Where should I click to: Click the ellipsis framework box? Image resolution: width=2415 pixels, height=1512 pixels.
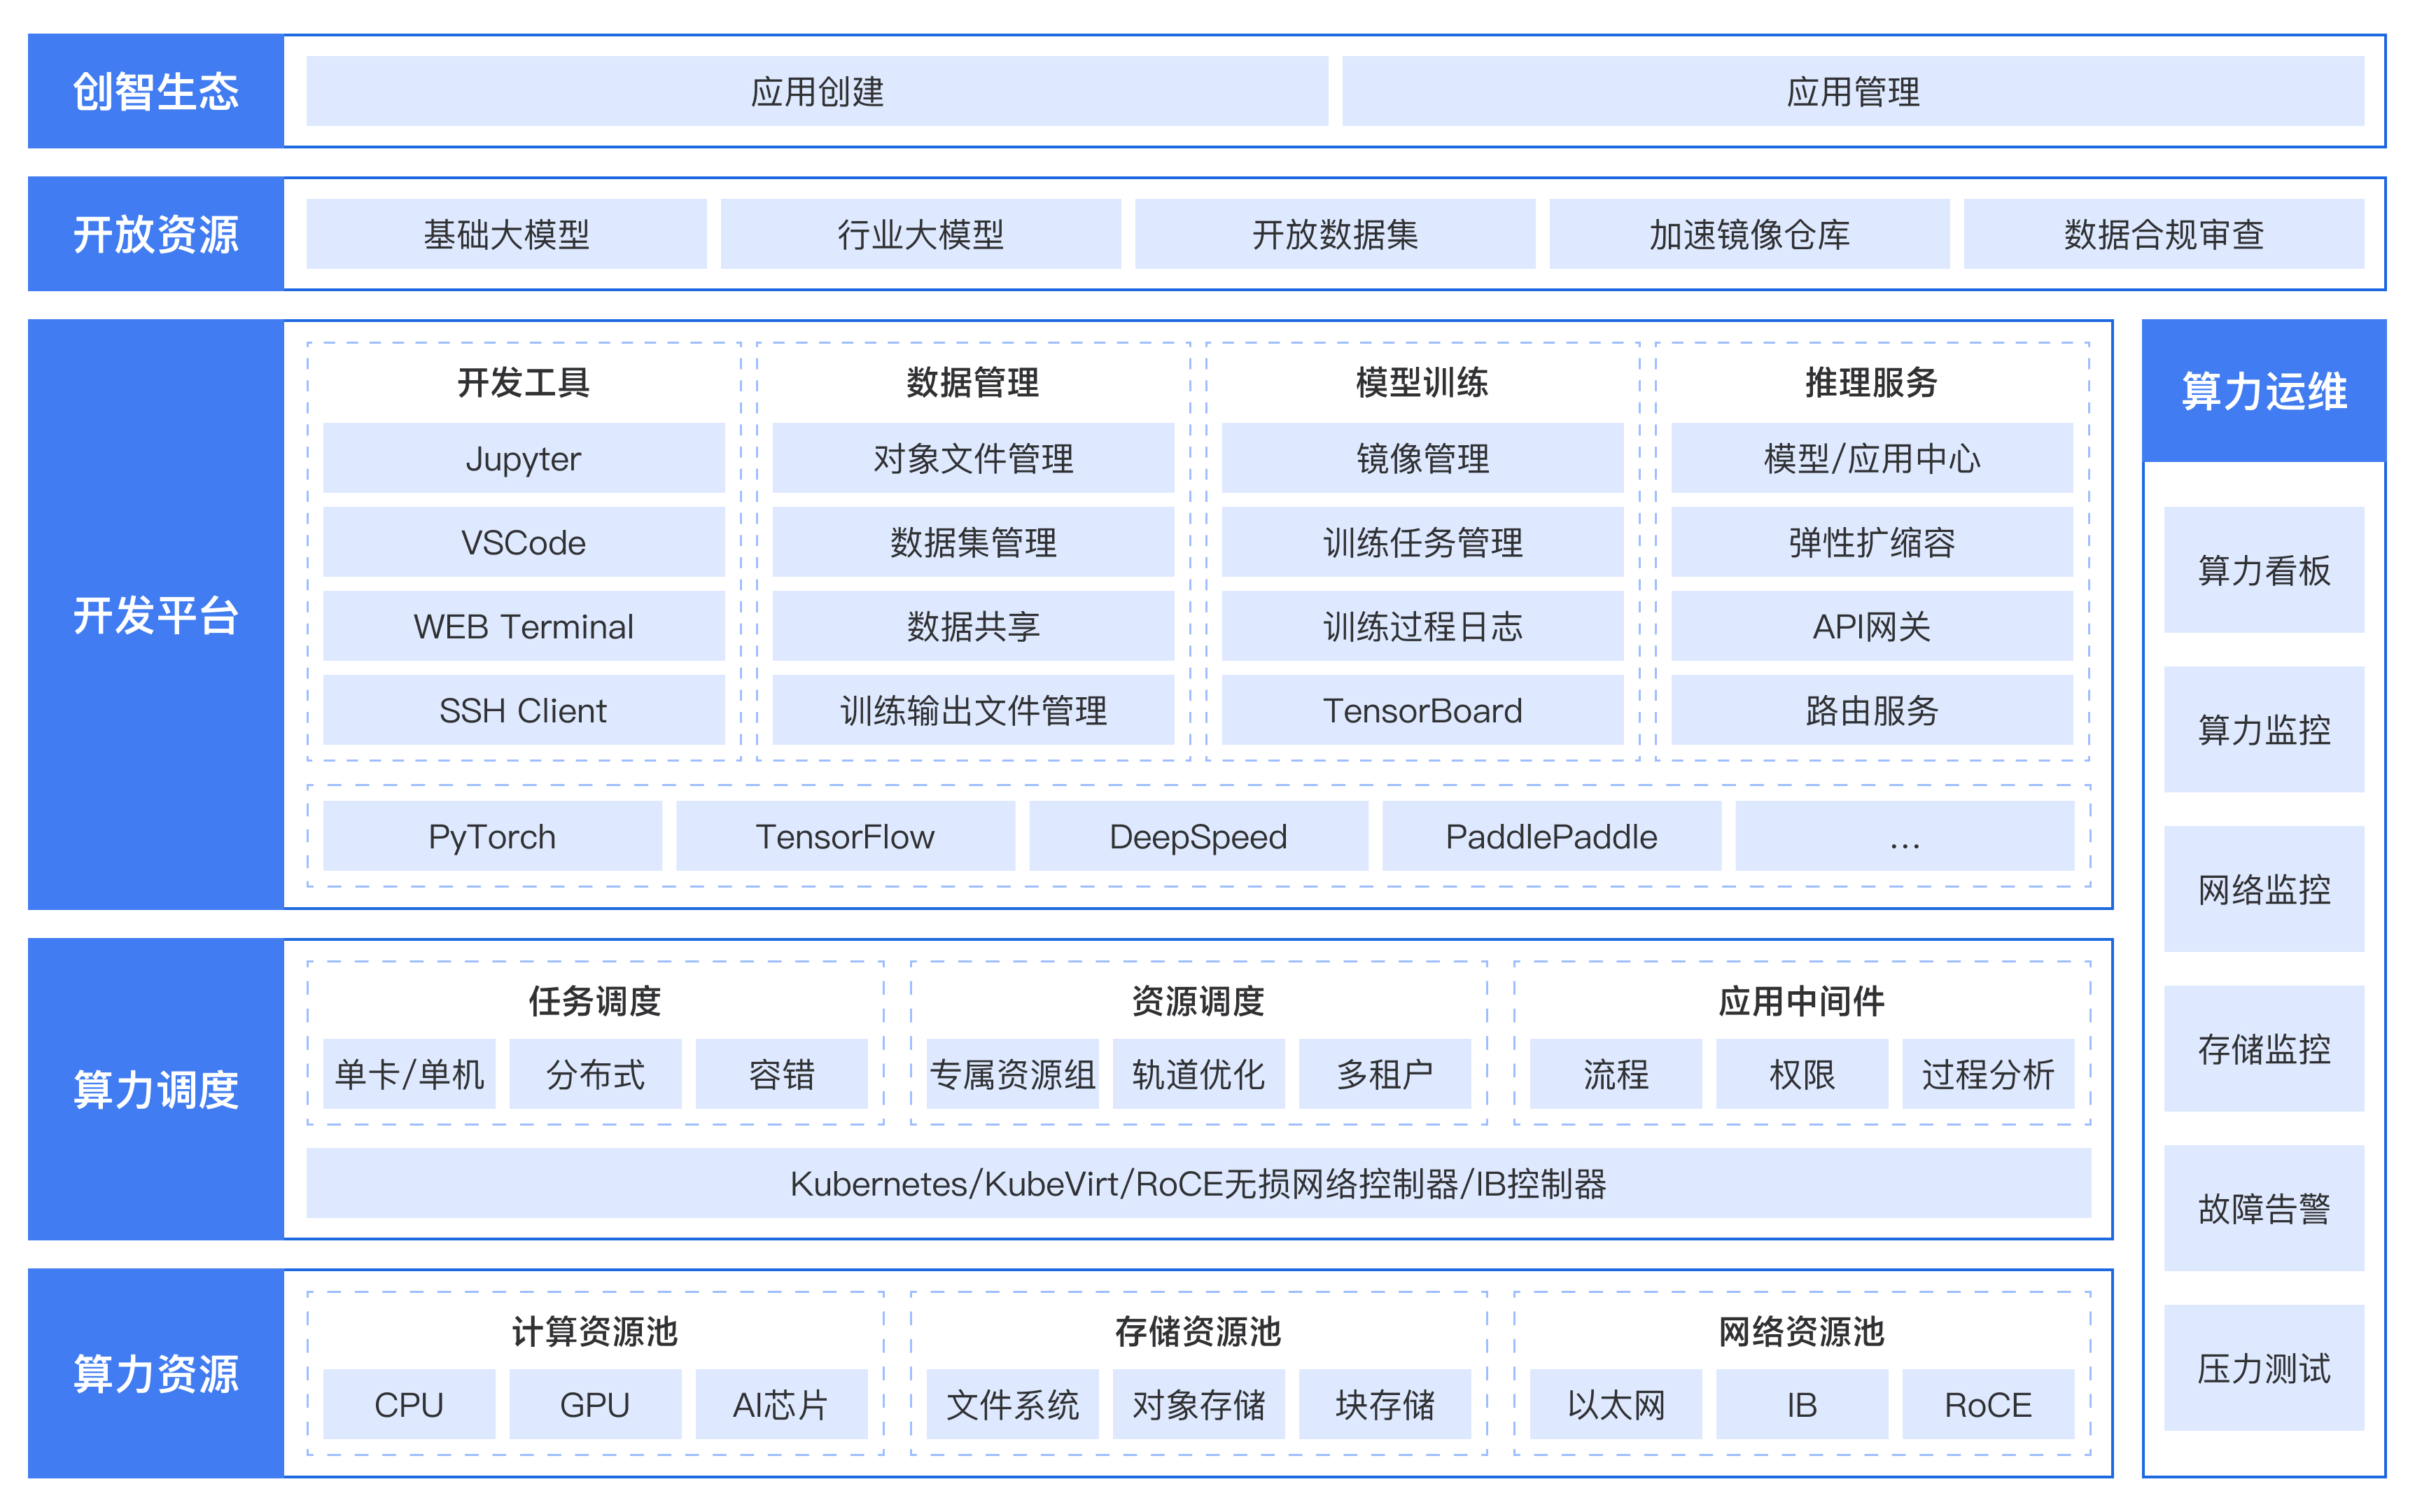point(1904,836)
